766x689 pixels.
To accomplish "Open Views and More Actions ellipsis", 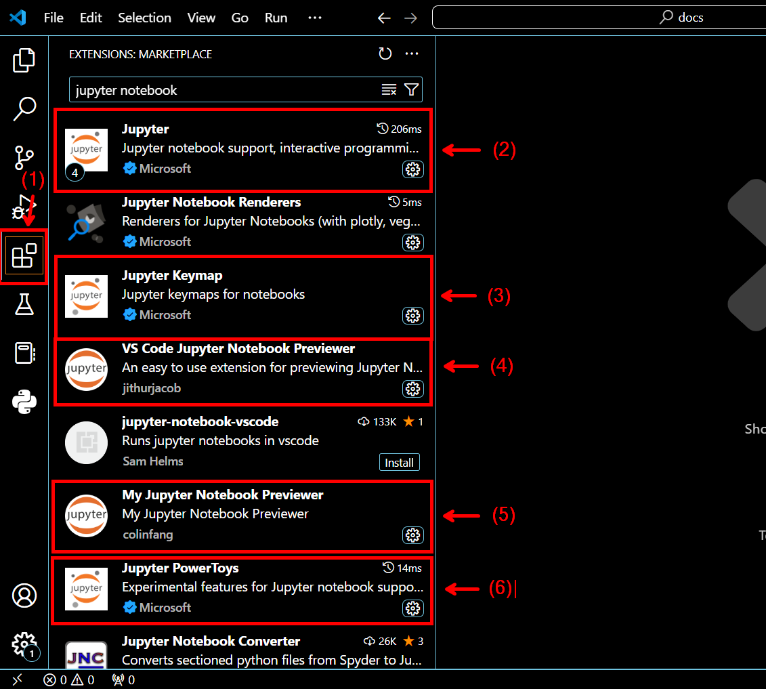I will [x=412, y=54].
